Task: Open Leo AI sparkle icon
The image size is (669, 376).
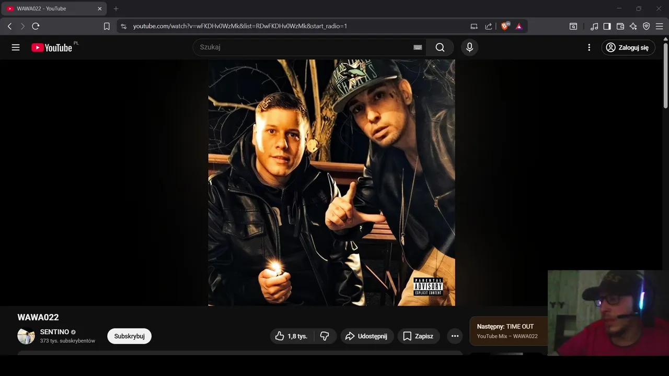Action: coord(633,26)
